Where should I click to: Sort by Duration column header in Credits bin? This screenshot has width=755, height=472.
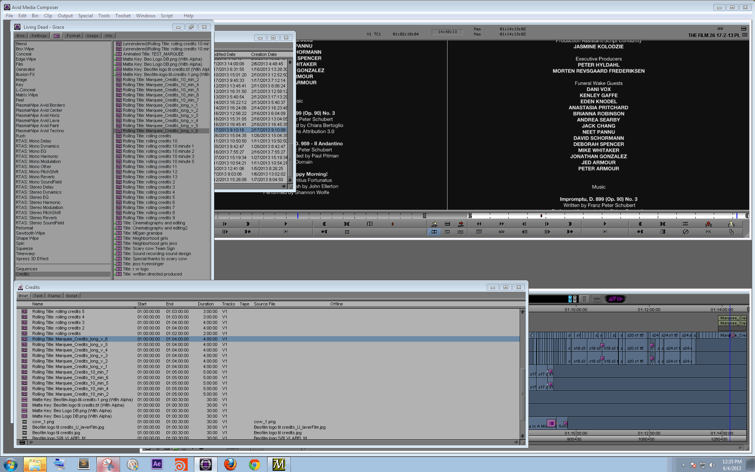[206, 304]
